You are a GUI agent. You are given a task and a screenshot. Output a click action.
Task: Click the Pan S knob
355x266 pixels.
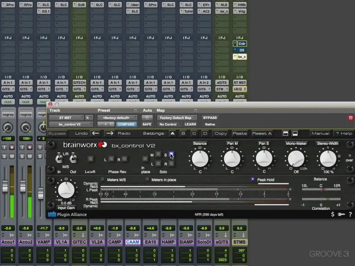coord(264,159)
